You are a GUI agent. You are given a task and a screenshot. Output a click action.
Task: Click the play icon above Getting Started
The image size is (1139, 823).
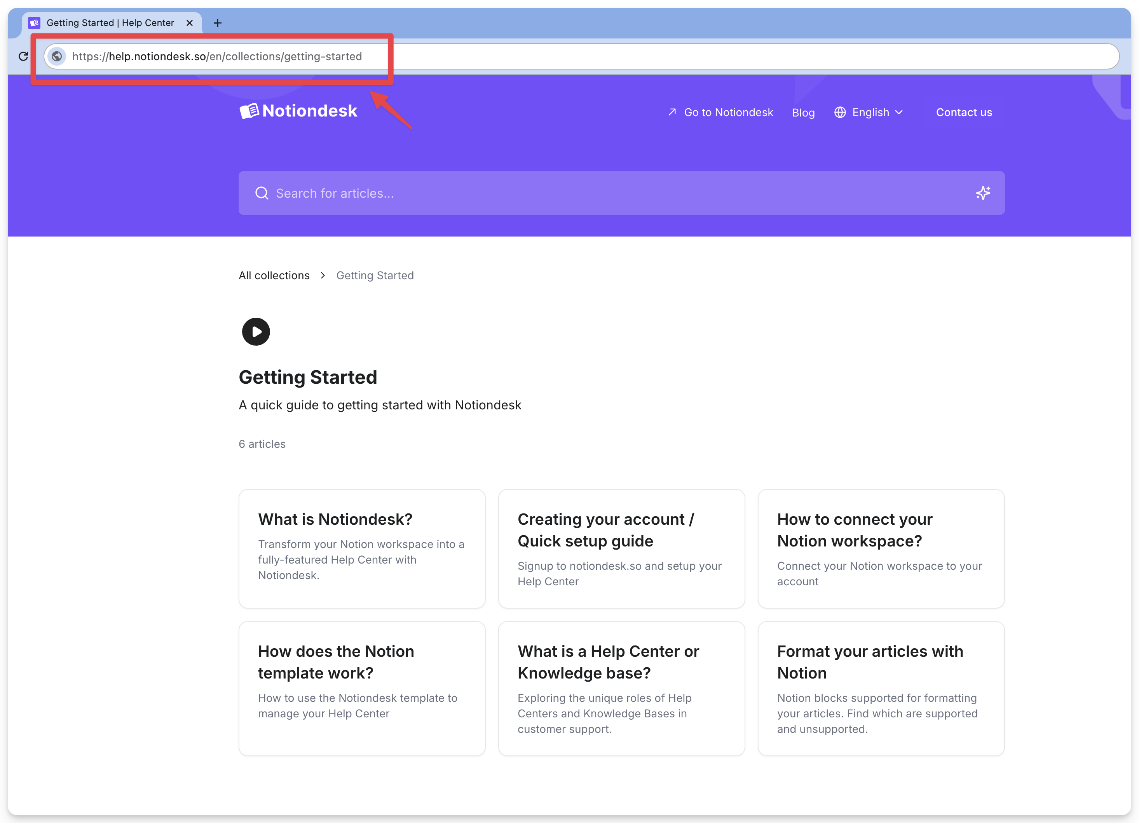(256, 332)
